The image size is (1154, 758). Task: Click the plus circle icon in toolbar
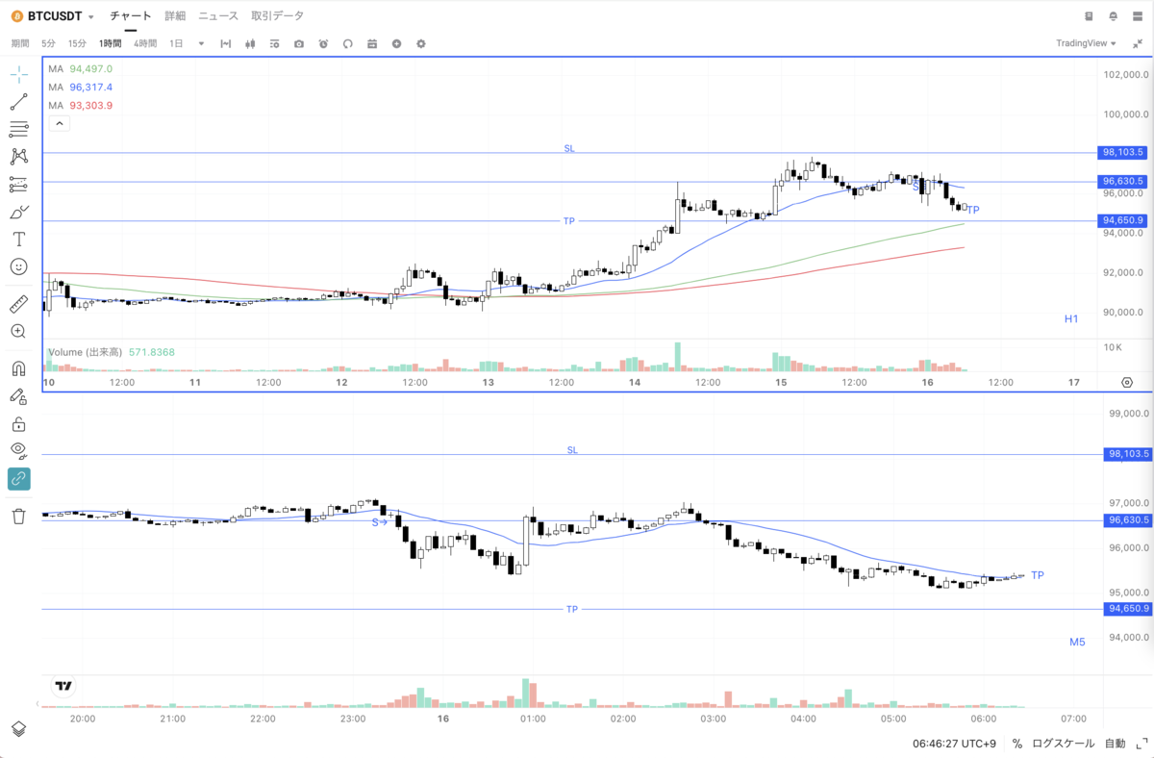pos(396,43)
